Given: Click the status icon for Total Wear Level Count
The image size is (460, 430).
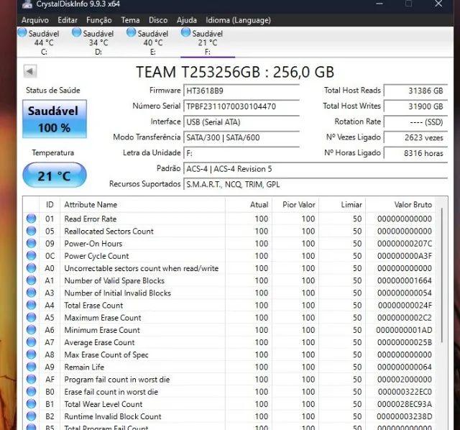Looking at the screenshot, I should [31, 404].
